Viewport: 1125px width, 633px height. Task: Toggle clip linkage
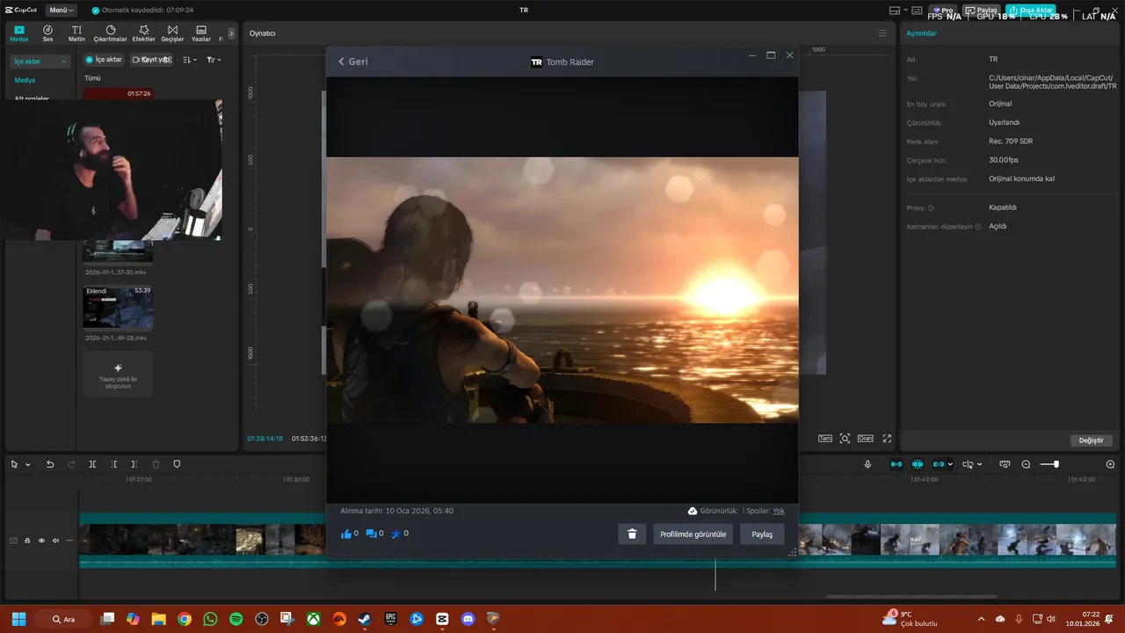coord(939,464)
